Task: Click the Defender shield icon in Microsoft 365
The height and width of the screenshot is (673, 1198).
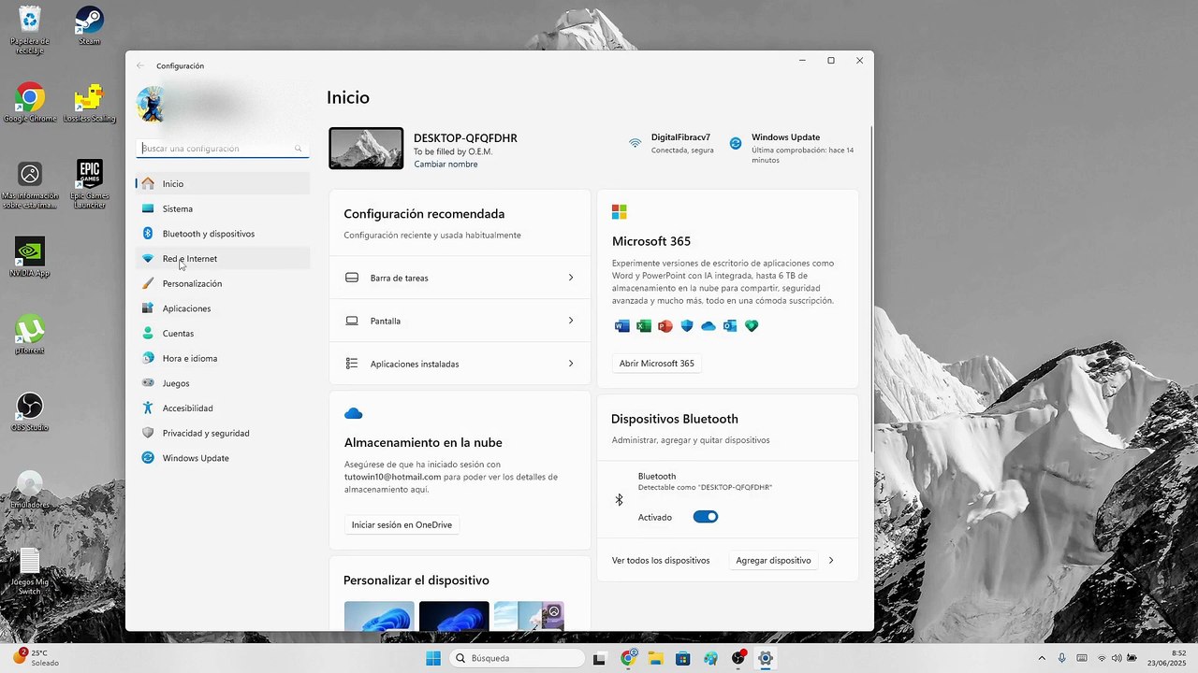Action: tap(687, 326)
